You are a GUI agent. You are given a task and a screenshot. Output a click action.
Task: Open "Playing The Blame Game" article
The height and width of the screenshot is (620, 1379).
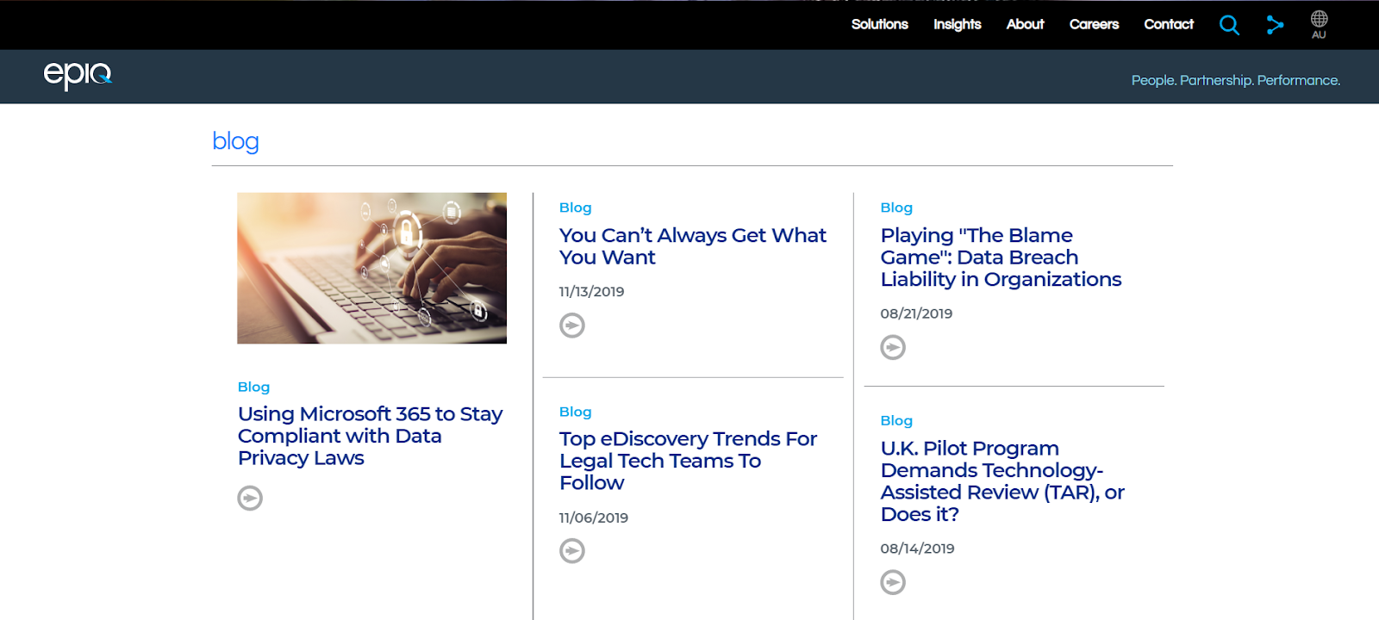[1000, 257]
